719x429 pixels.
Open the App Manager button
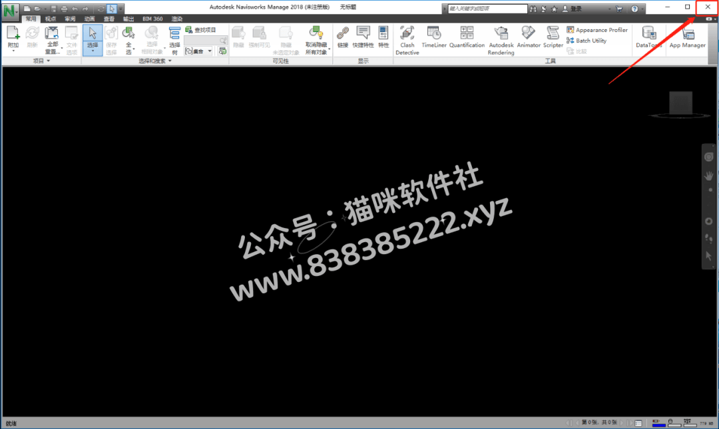pyautogui.click(x=687, y=37)
